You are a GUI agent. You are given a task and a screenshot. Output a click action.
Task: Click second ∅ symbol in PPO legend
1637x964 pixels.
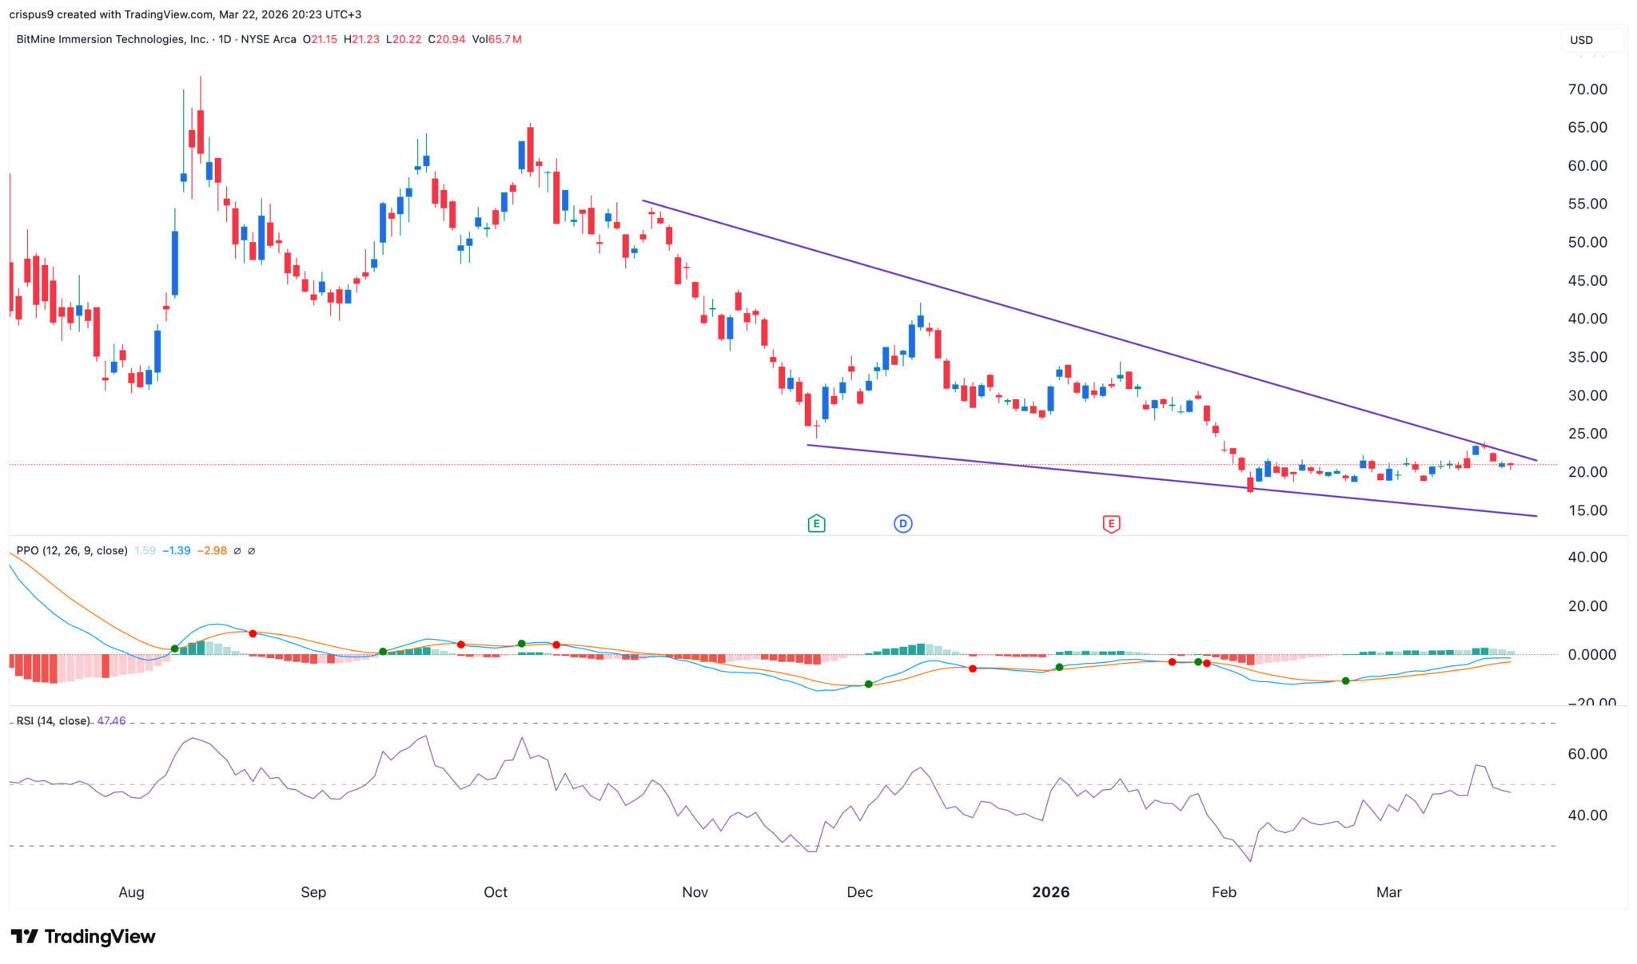tap(251, 551)
